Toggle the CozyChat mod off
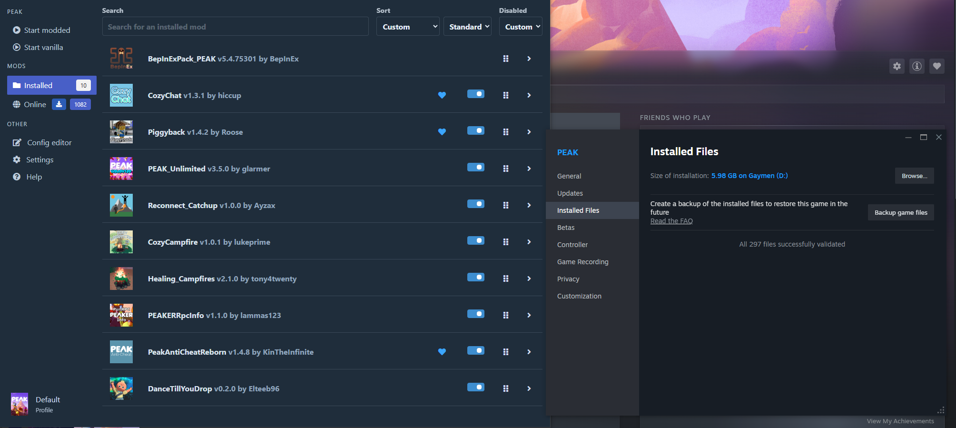956x428 pixels. click(x=476, y=94)
